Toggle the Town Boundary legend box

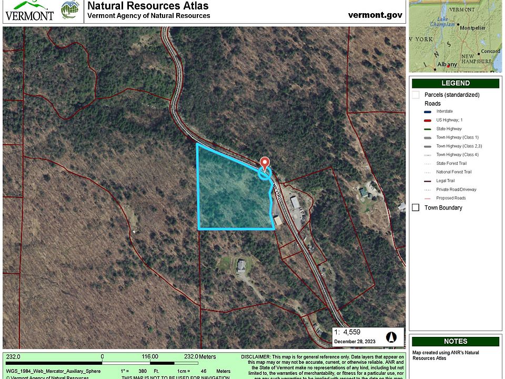coord(416,207)
